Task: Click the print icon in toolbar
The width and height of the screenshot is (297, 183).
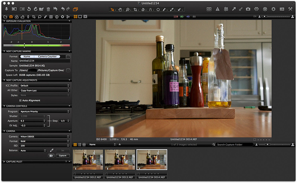Action: point(257,9)
